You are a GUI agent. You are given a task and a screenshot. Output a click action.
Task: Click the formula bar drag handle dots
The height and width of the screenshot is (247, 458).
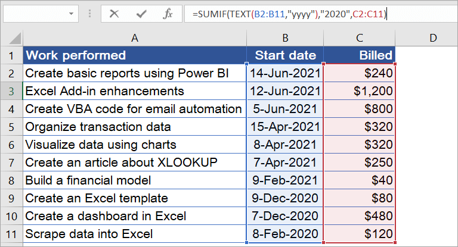pos(90,13)
